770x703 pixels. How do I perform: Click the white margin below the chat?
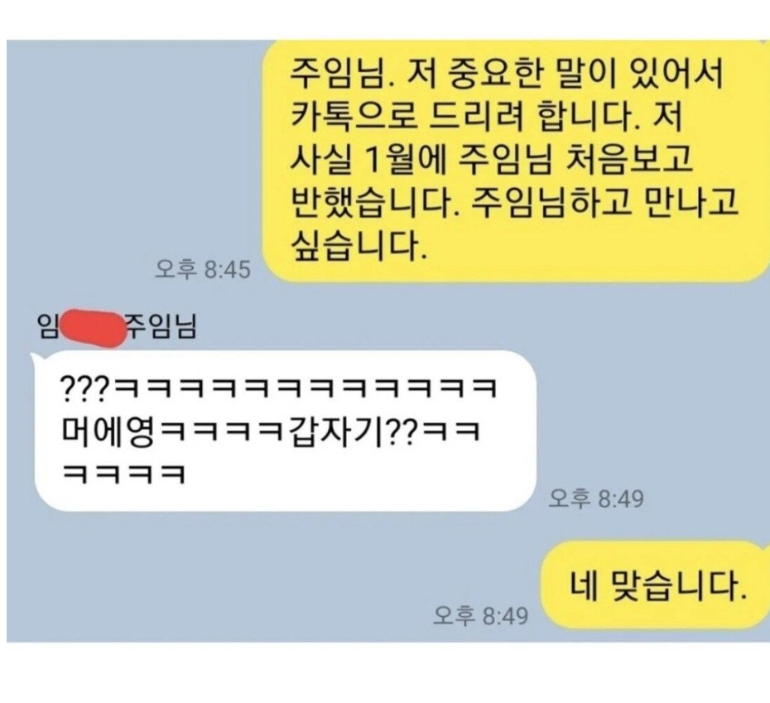[x=385, y=672]
